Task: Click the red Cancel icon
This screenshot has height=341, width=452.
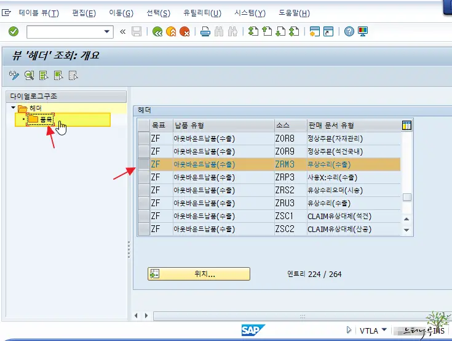Action: click(184, 31)
